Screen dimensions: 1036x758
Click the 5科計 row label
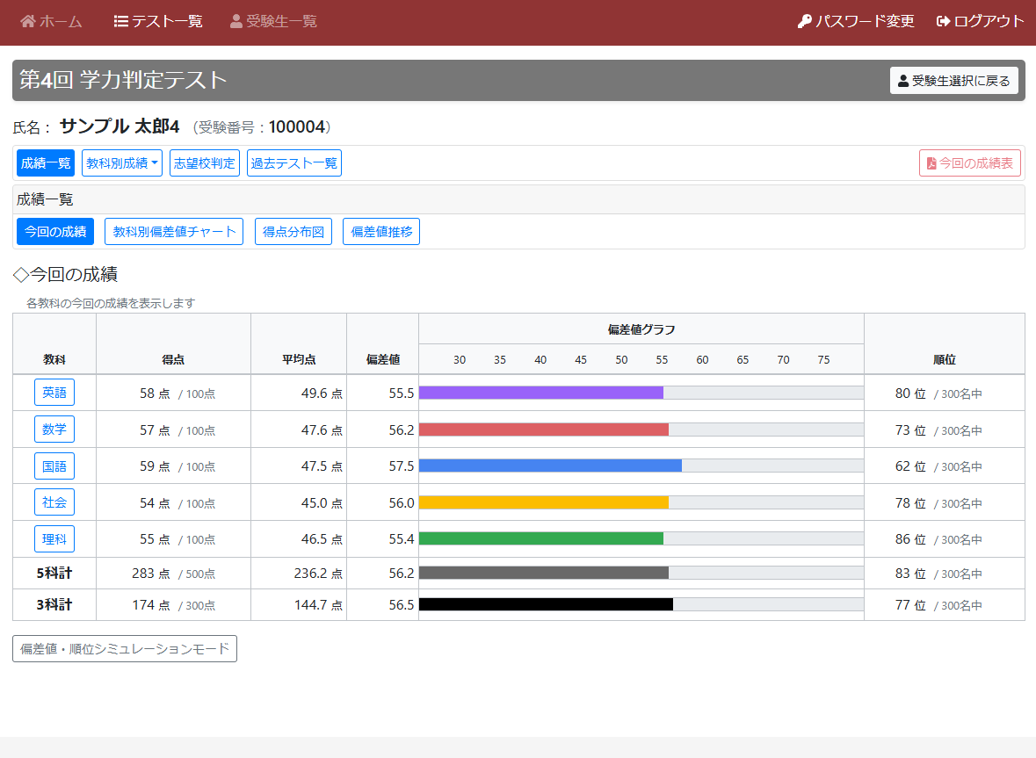[x=54, y=574]
